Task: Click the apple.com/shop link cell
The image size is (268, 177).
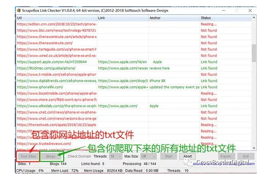Action: pos(123,81)
